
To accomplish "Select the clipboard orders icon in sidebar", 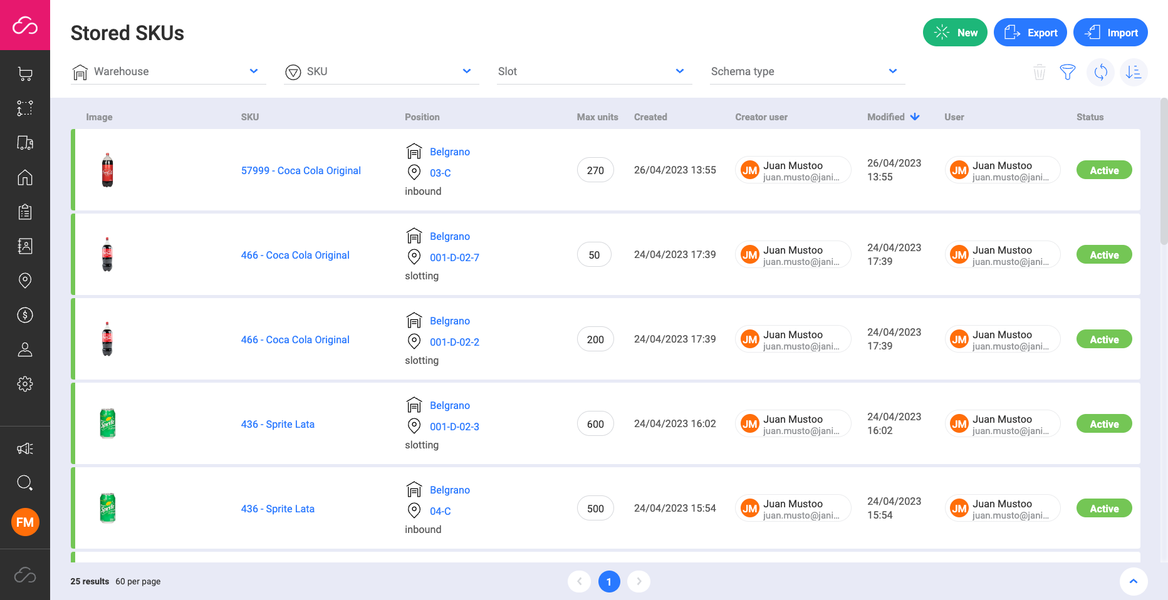I will [25, 212].
